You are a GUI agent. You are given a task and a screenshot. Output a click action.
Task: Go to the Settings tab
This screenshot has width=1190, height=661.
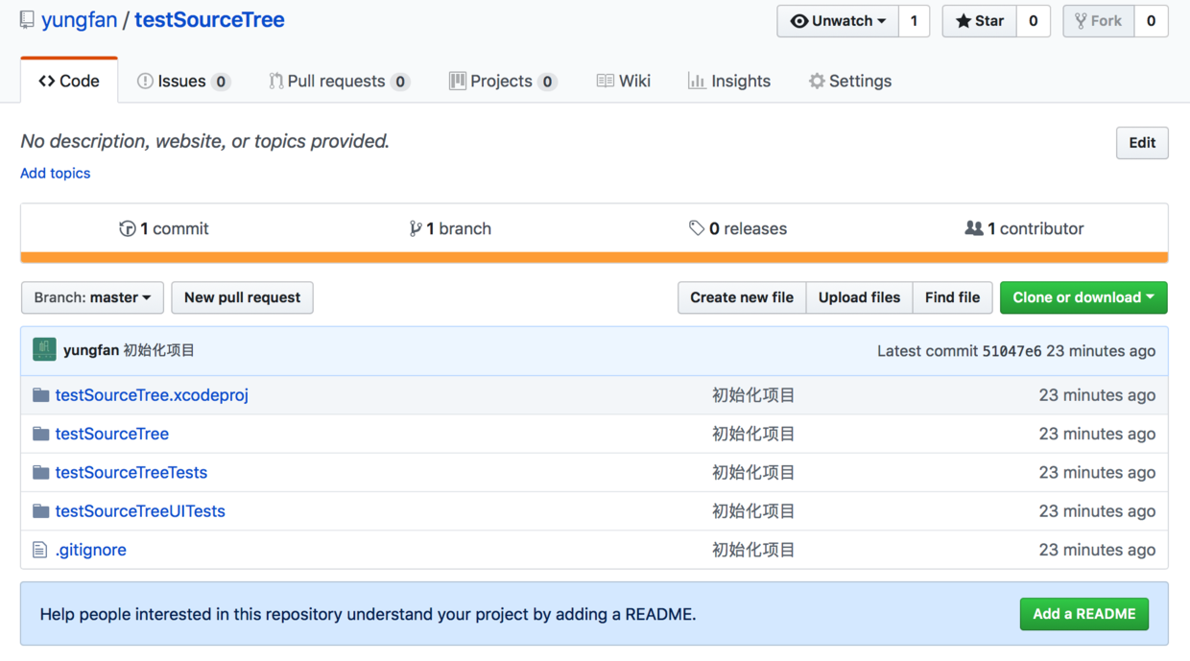click(849, 82)
